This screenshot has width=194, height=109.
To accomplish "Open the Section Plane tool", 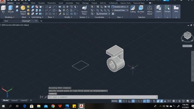I will [x=84, y=10].
